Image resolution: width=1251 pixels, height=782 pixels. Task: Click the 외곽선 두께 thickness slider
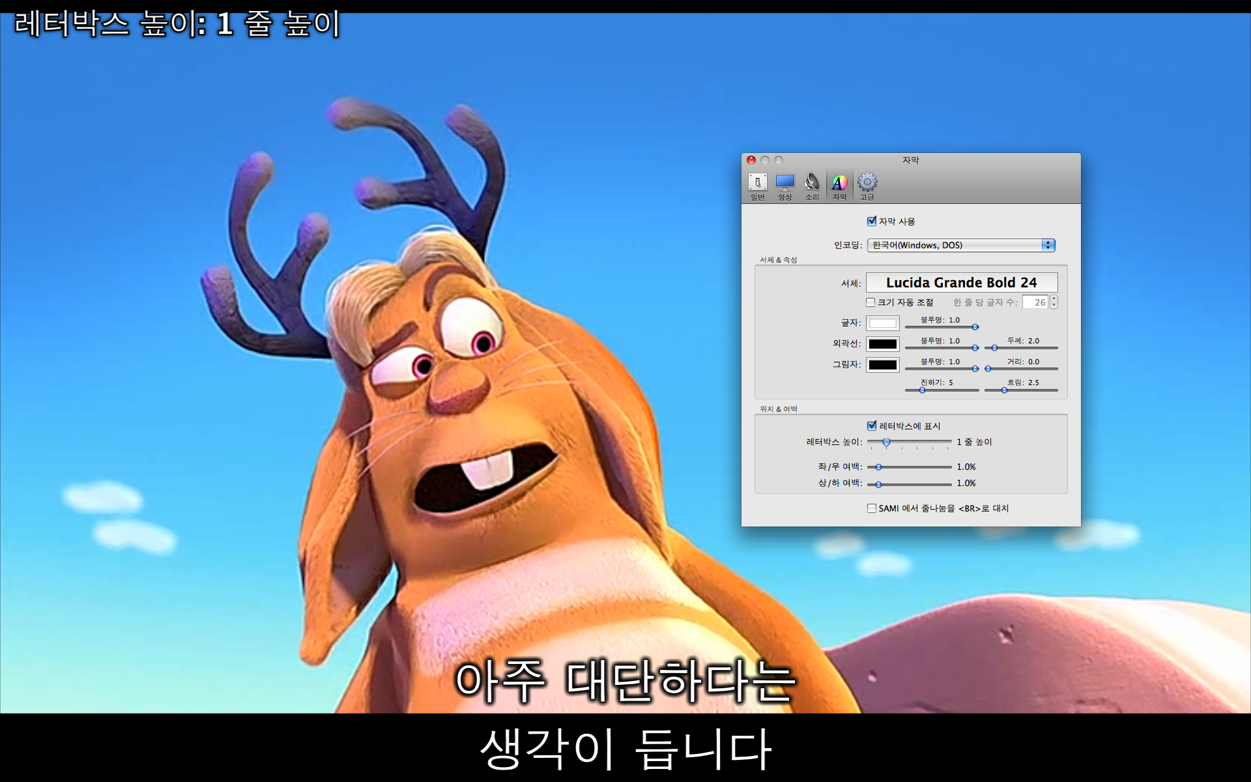click(1021, 348)
